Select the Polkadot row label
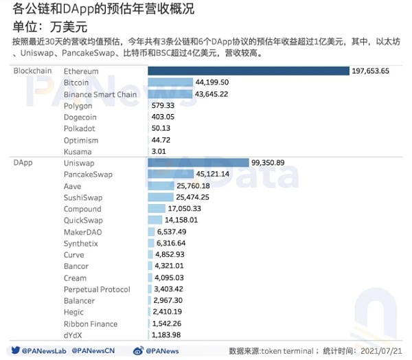412x360 pixels. click(x=80, y=128)
